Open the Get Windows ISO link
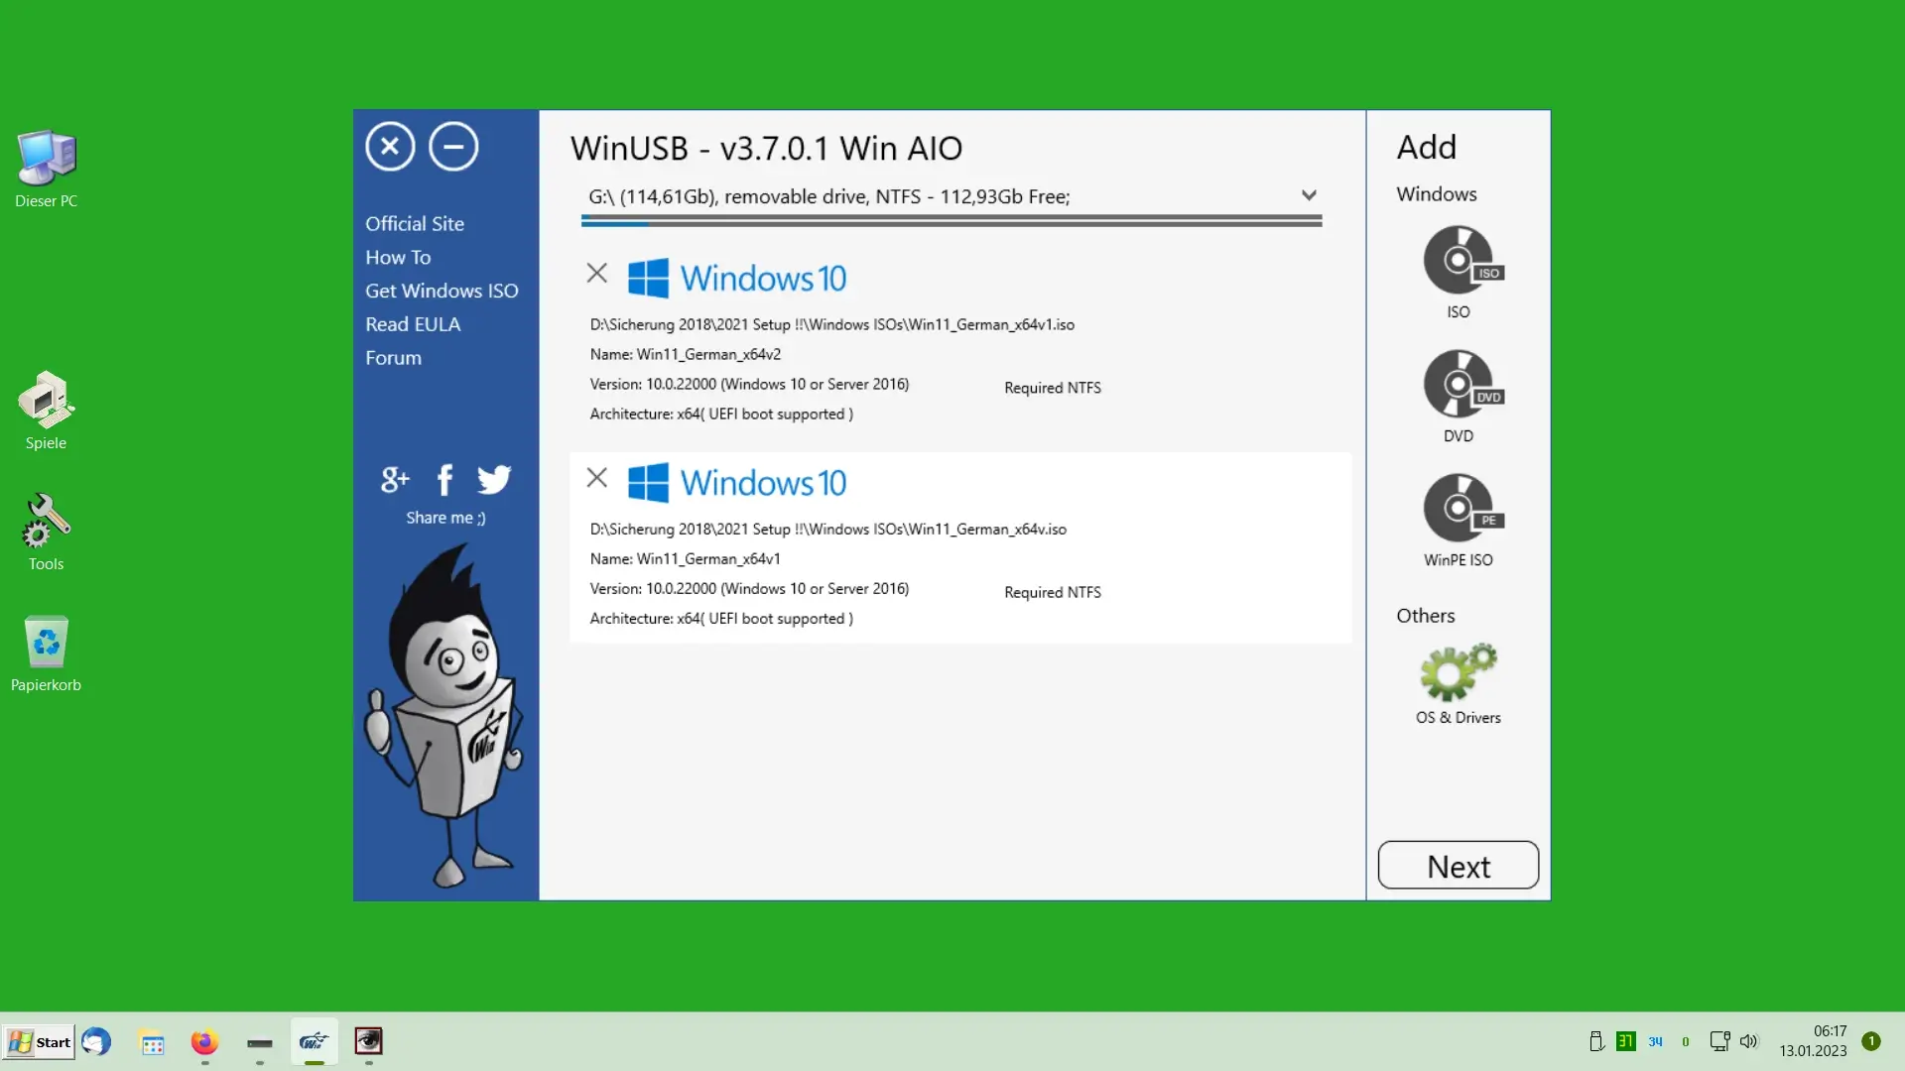 (442, 292)
